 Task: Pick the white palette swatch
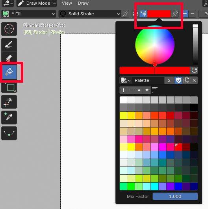tap(123, 100)
